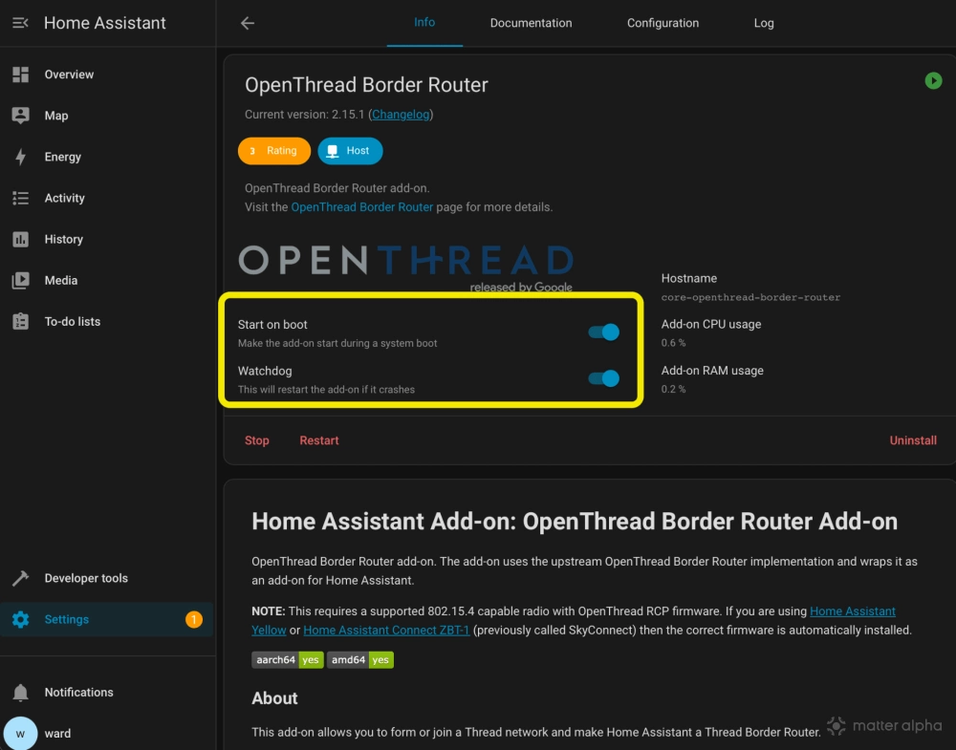Open the Activity logbook
The width and height of the screenshot is (956, 750).
coord(64,198)
